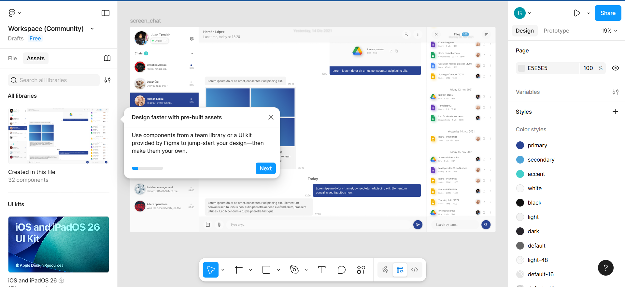Open the Created in this file thumbnail
The height and width of the screenshot is (287, 625).
(59, 136)
